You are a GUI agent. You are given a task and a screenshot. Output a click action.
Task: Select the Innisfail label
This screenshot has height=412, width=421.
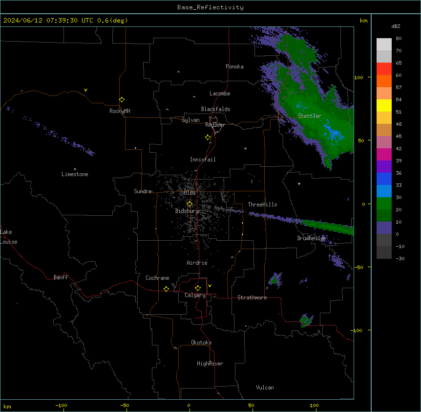[203, 160]
